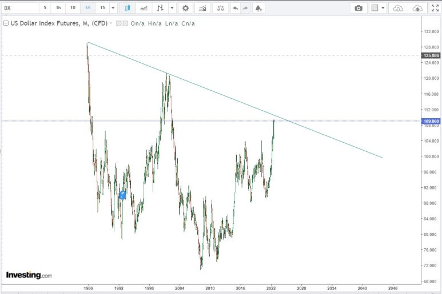The height and width of the screenshot is (294, 442).
Task: Select the bar chart style
Action: pyautogui.click(x=160, y=8)
